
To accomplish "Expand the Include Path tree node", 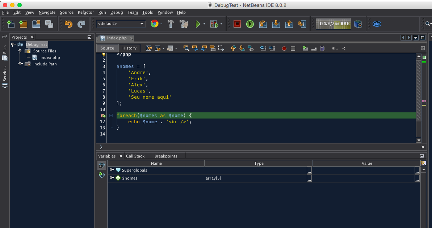I will click(20, 64).
